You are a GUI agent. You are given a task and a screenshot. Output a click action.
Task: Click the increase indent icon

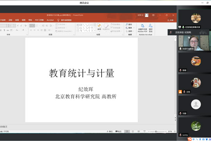(46, 25)
